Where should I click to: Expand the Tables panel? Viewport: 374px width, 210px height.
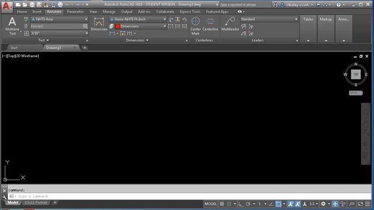pyautogui.click(x=308, y=29)
